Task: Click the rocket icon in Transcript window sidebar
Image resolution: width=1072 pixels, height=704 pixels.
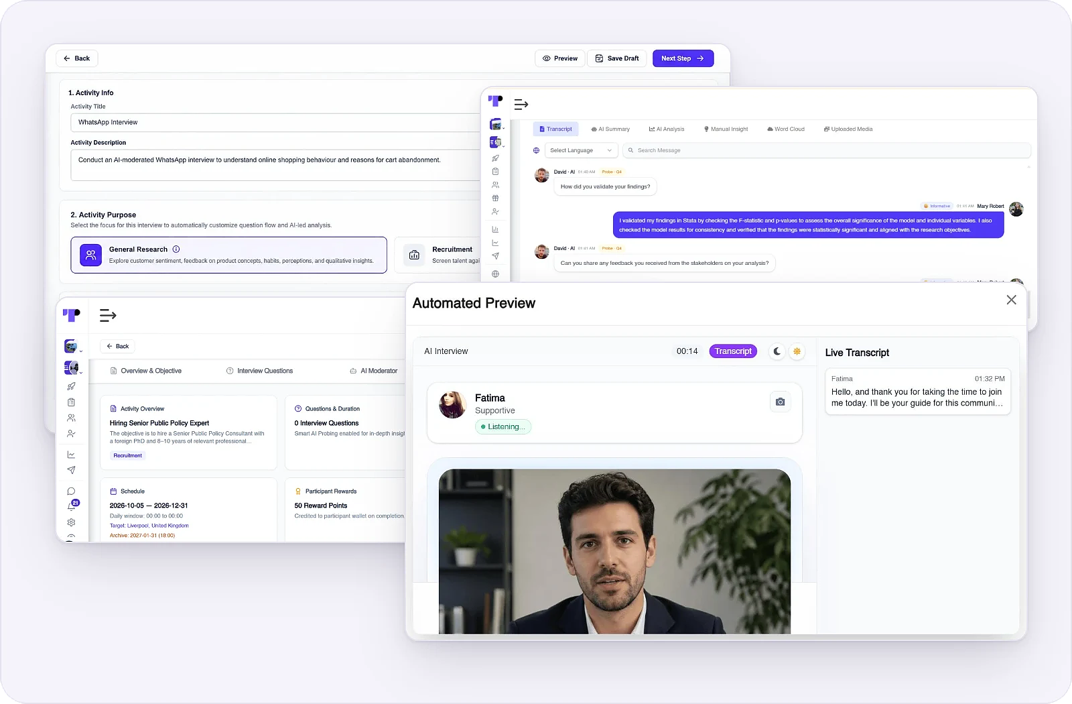Action: click(x=495, y=158)
